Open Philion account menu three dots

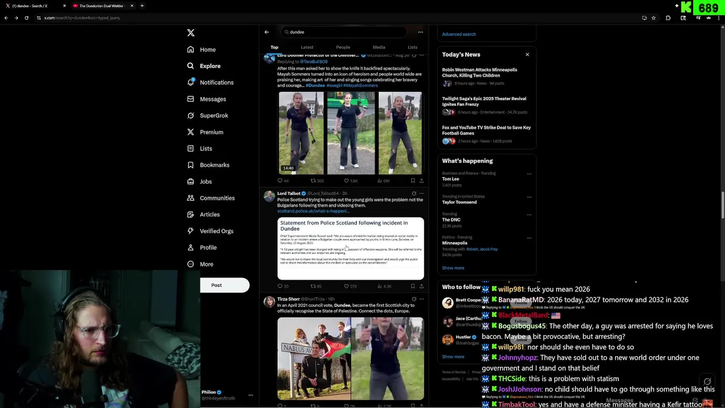coord(250,395)
